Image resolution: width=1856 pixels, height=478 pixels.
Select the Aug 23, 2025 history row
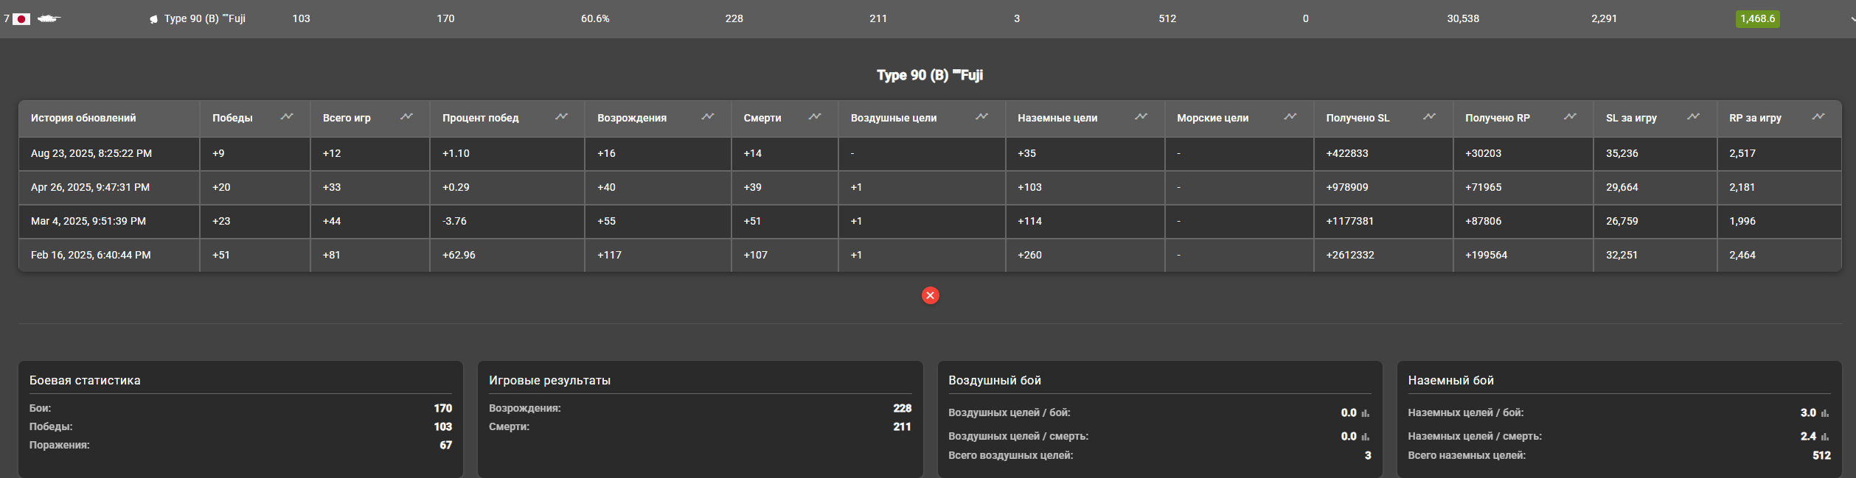91,153
